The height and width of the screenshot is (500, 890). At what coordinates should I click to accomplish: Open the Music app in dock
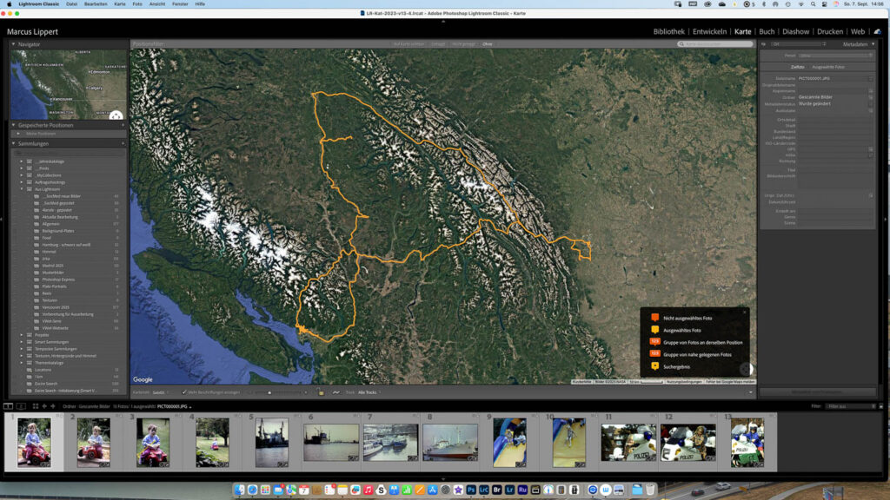pos(369,490)
